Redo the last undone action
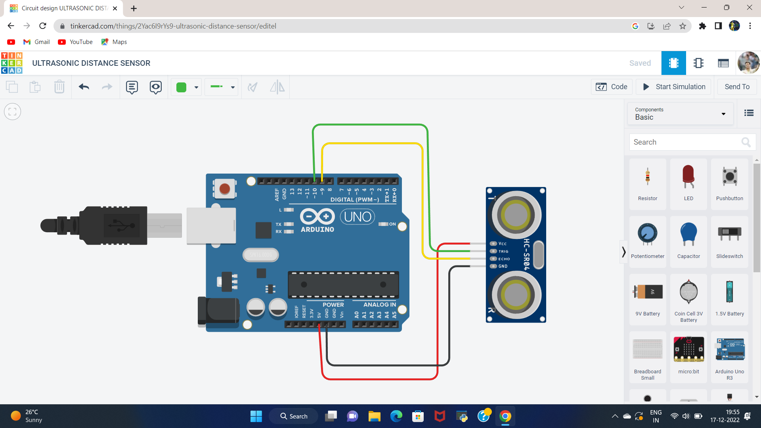Viewport: 761px width, 428px height. click(107, 87)
